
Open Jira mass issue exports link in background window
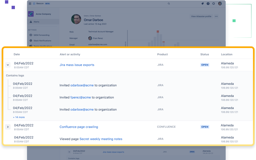click(x=113, y=152)
